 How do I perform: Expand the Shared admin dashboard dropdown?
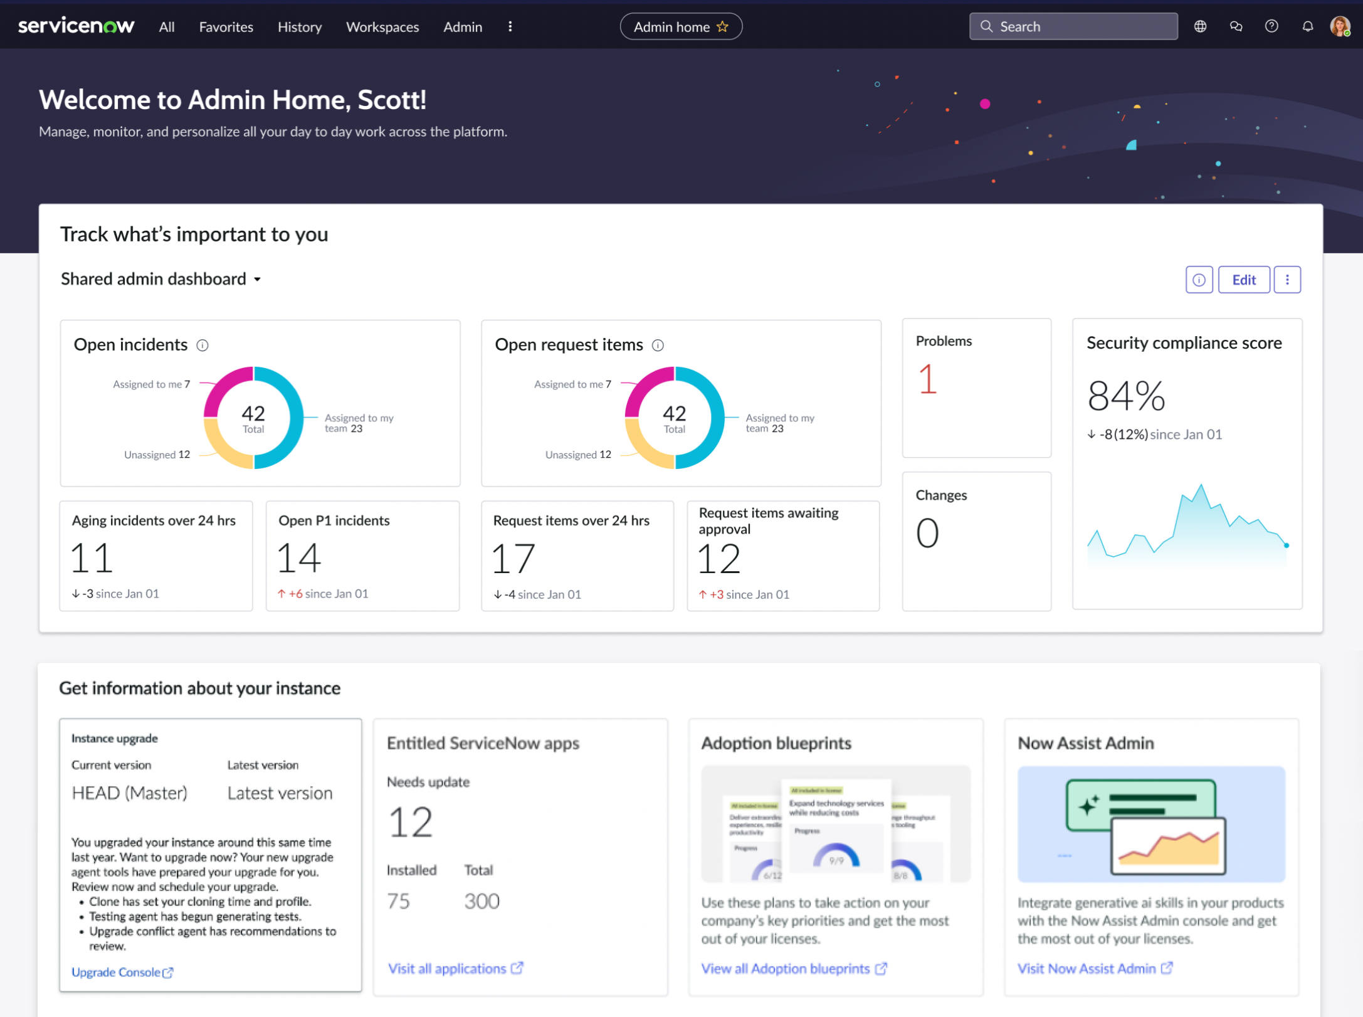tap(161, 279)
